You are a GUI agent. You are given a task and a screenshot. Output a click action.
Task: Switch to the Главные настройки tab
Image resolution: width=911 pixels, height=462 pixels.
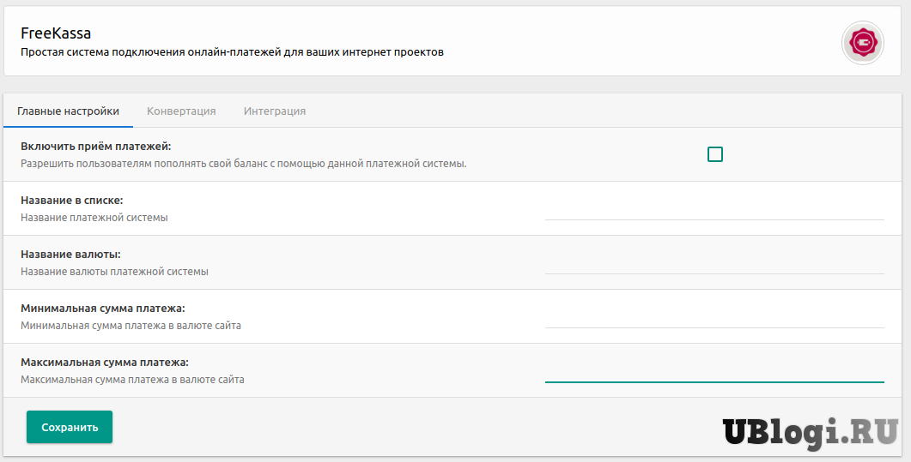[x=68, y=111]
